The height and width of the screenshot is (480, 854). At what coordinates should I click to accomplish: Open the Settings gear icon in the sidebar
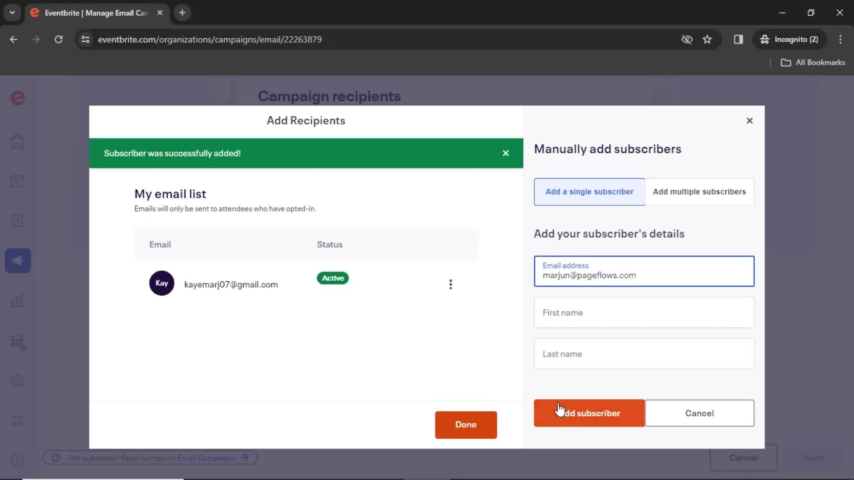[x=17, y=380]
